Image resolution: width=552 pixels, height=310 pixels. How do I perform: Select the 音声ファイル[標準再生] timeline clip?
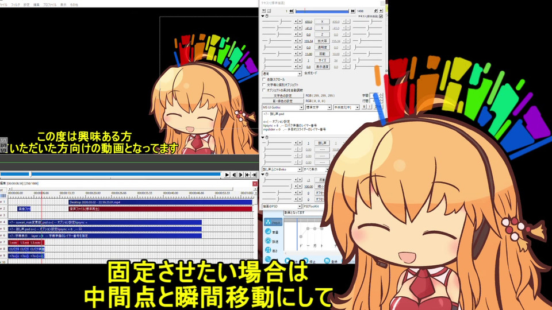(x=160, y=209)
